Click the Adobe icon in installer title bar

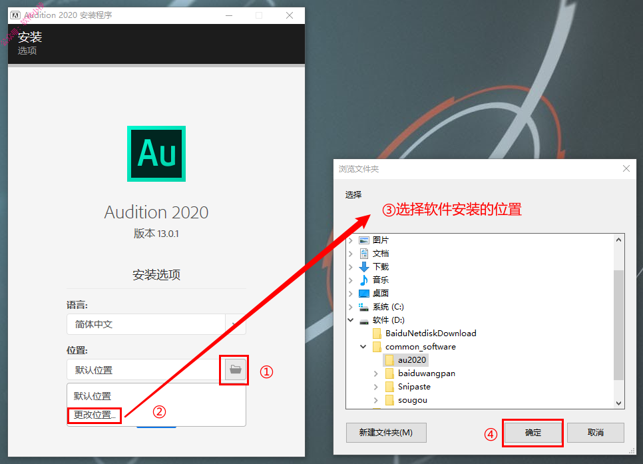(x=15, y=15)
